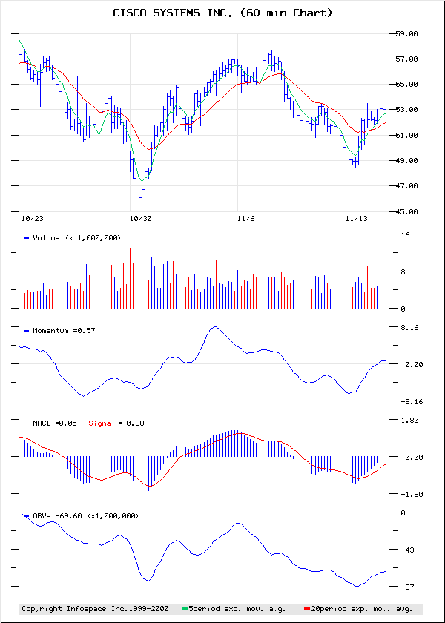Click the tallest blue volume bar near 11/6

tap(260, 271)
